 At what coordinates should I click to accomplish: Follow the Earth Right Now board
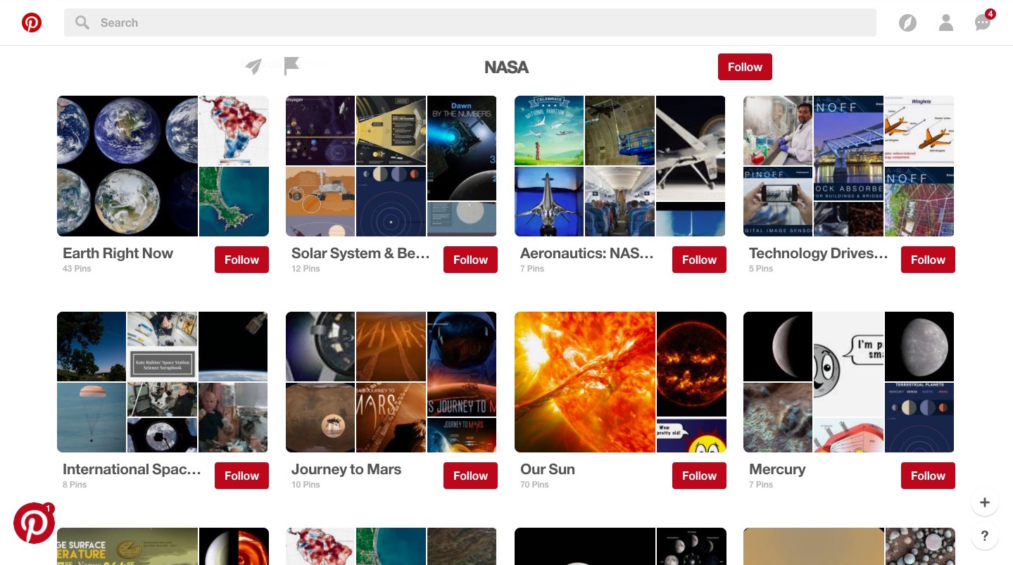(241, 260)
